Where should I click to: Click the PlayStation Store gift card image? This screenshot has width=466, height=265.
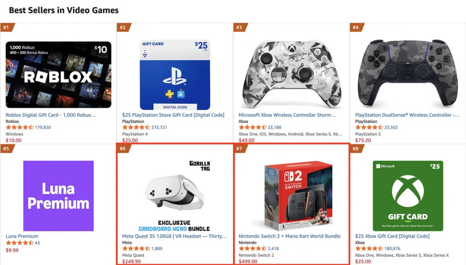[175, 74]
